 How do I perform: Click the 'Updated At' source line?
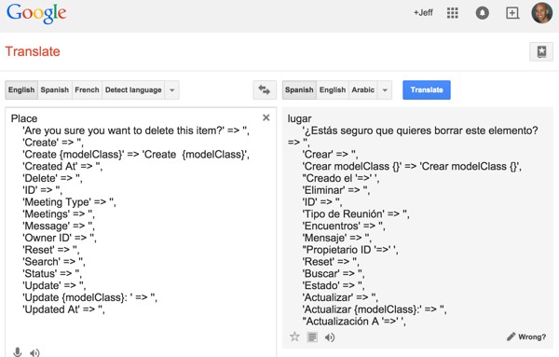click(63, 309)
